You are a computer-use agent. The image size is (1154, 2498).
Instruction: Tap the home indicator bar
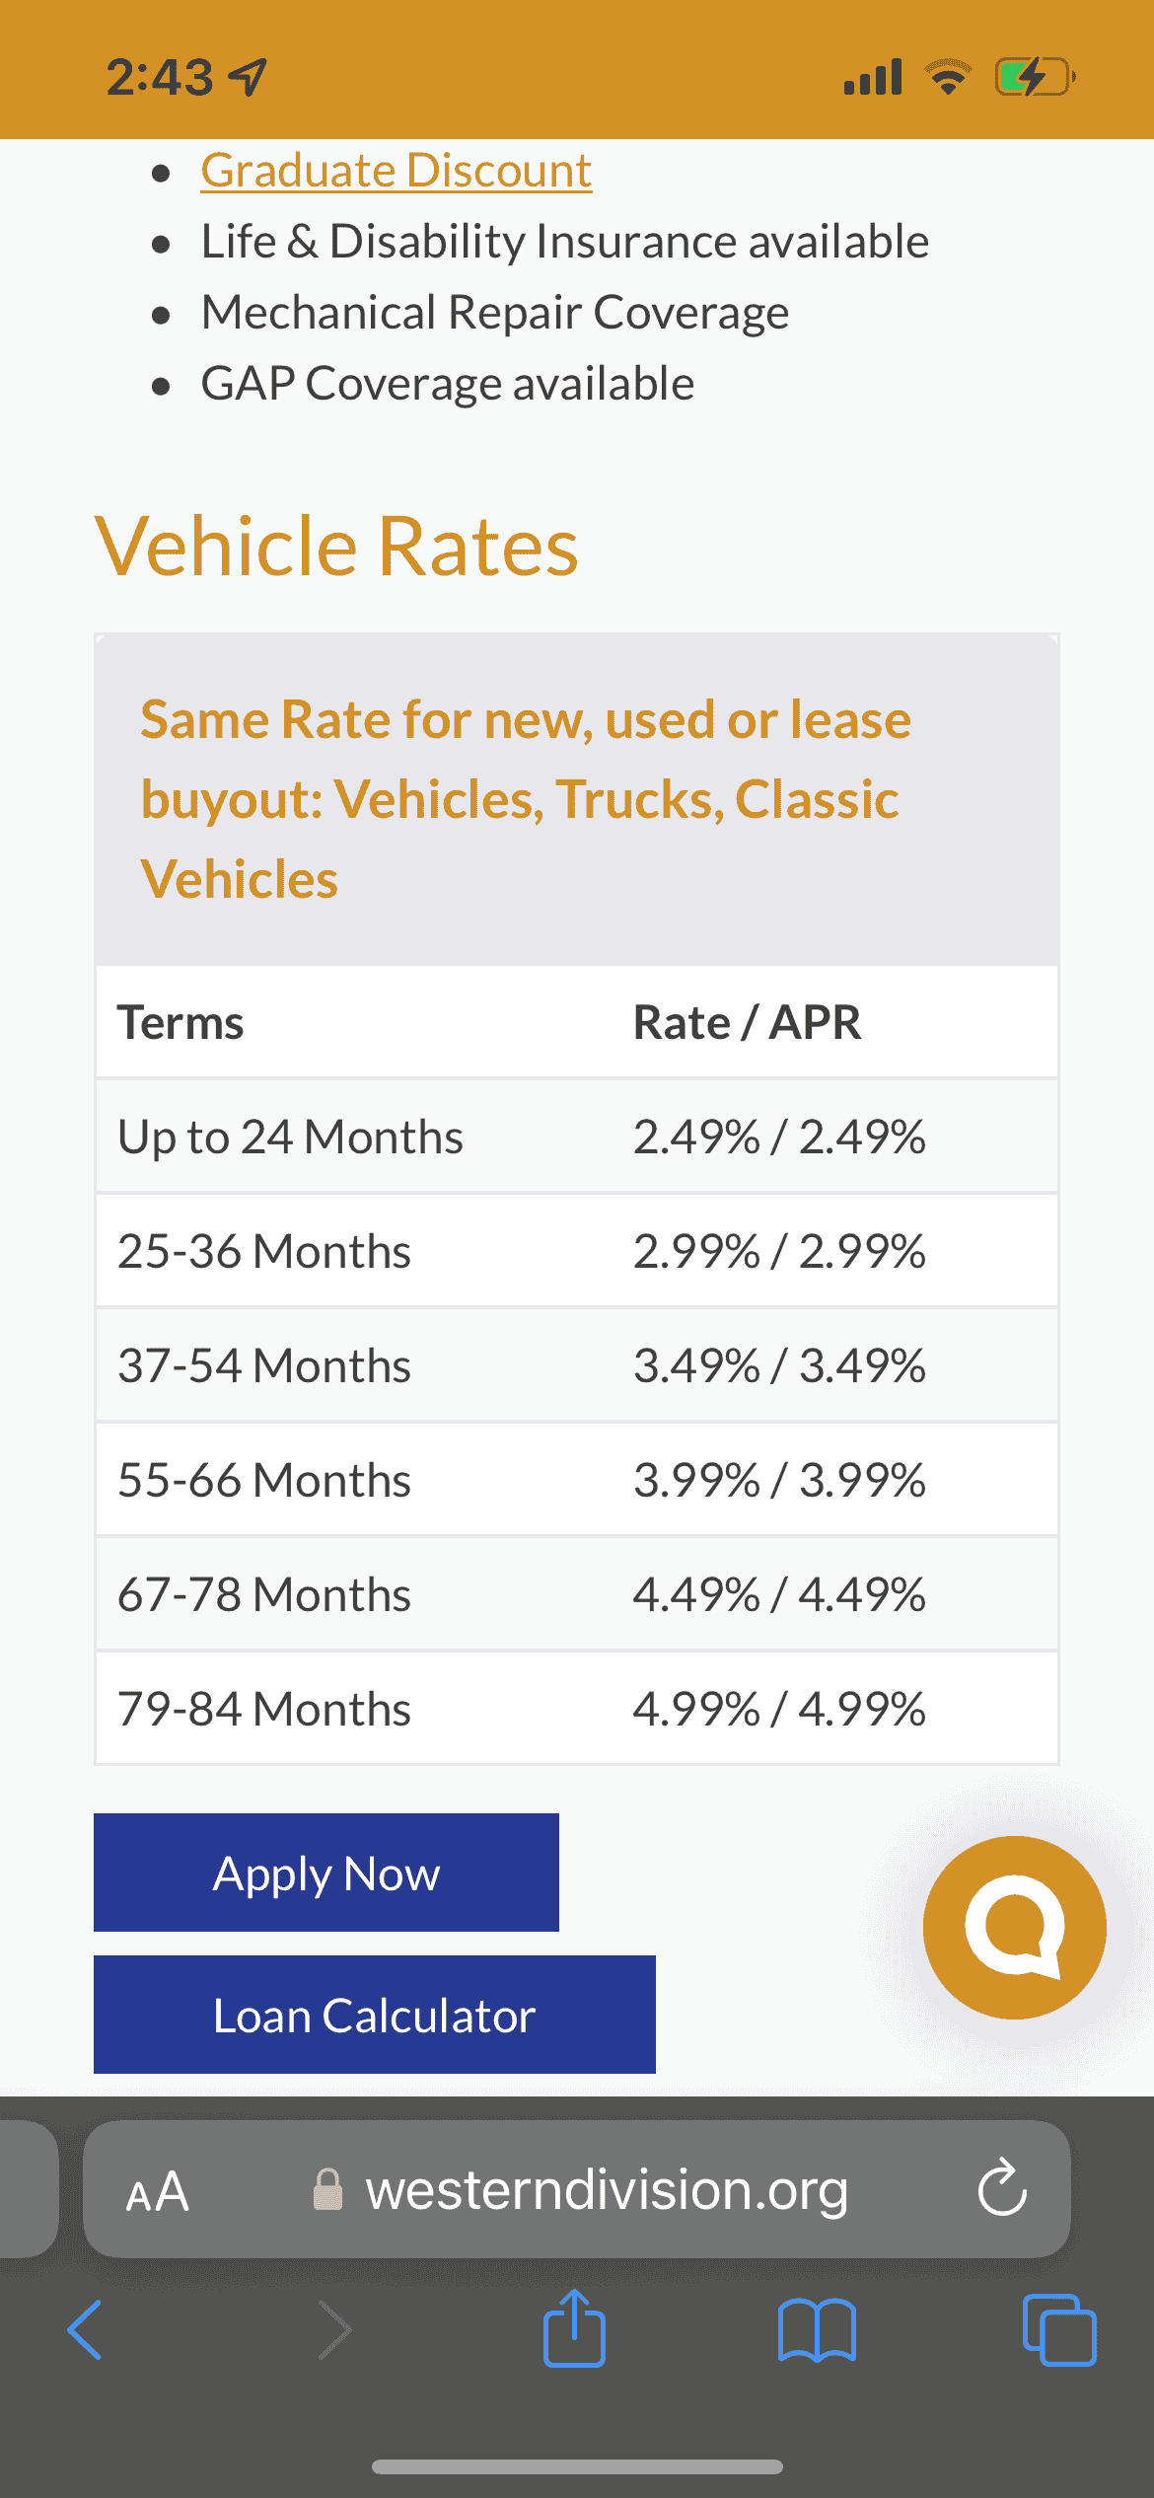(577, 2466)
